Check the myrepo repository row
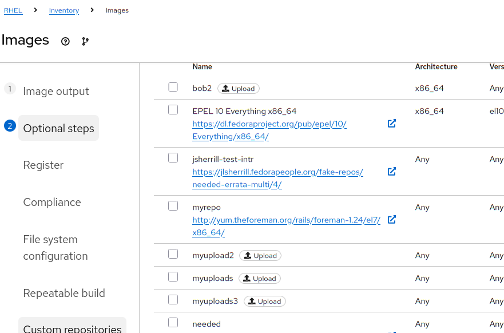The image size is (504, 333). pos(173,206)
